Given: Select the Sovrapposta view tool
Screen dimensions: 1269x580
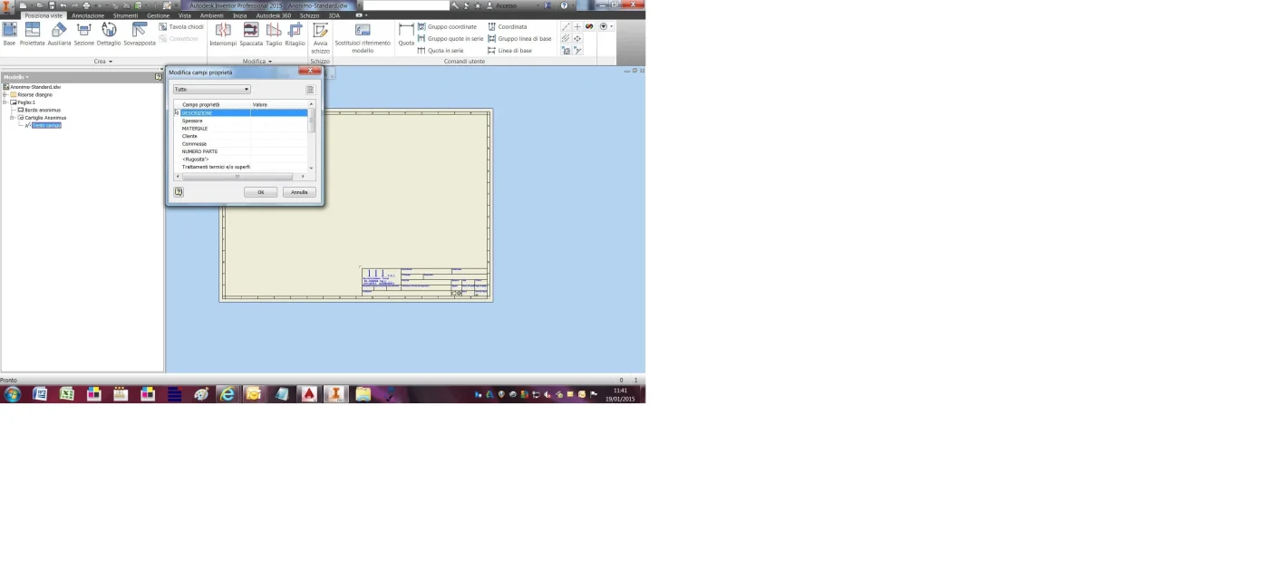Looking at the screenshot, I should click(140, 34).
